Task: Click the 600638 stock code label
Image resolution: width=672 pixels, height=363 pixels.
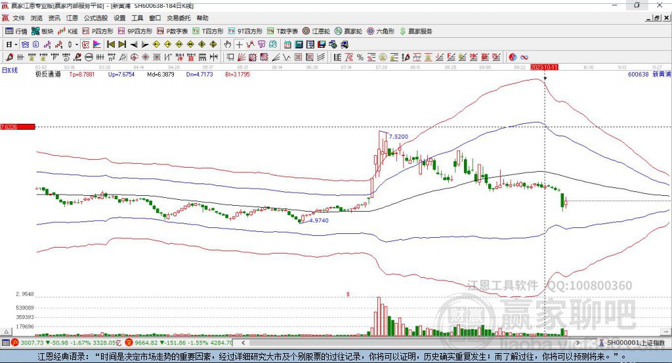Action: click(638, 75)
